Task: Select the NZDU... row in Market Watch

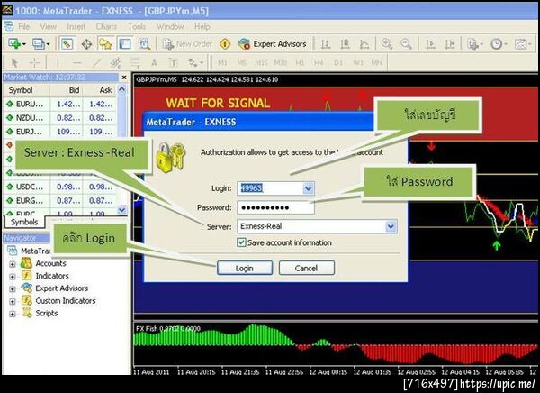Action: (x=60, y=118)
